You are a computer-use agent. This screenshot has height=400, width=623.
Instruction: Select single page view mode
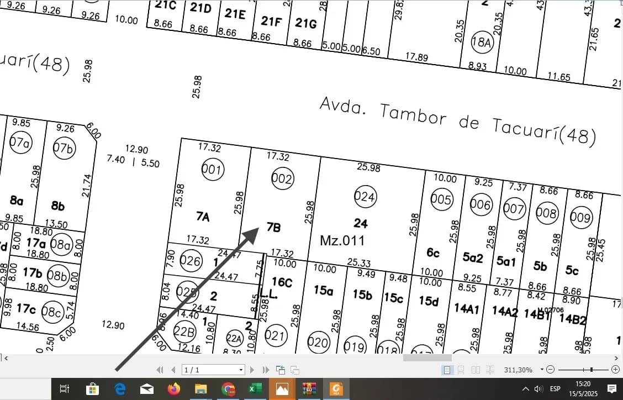coord(447,370)
